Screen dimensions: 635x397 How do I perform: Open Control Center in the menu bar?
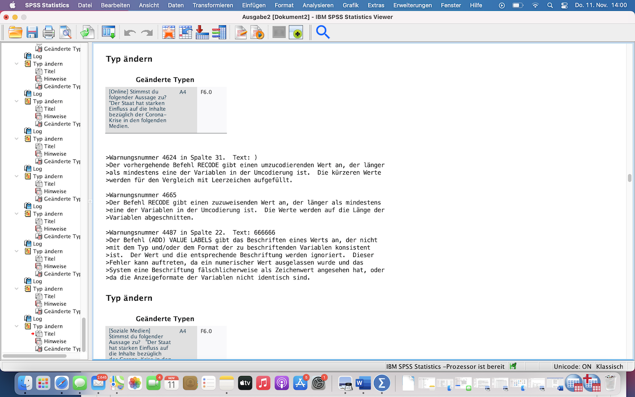(564, 5)
